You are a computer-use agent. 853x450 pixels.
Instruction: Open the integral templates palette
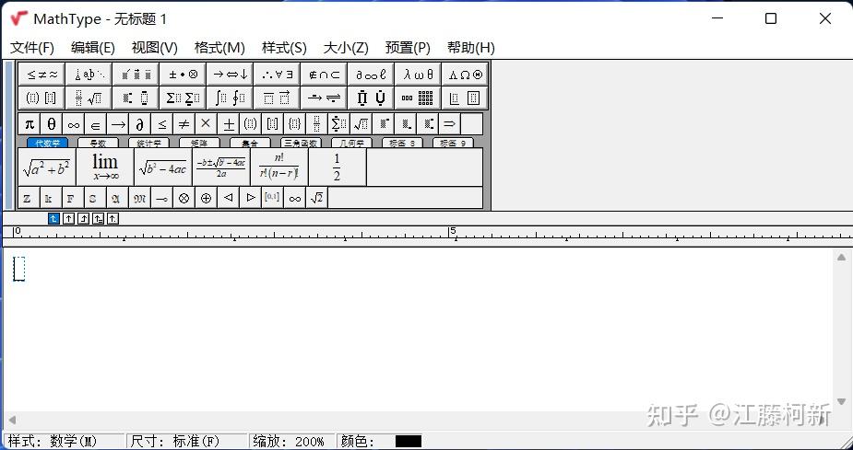coord(230,98)
